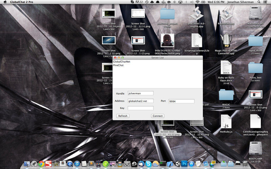
Task: Select the MAGIC folder
Action: point(226,95)
